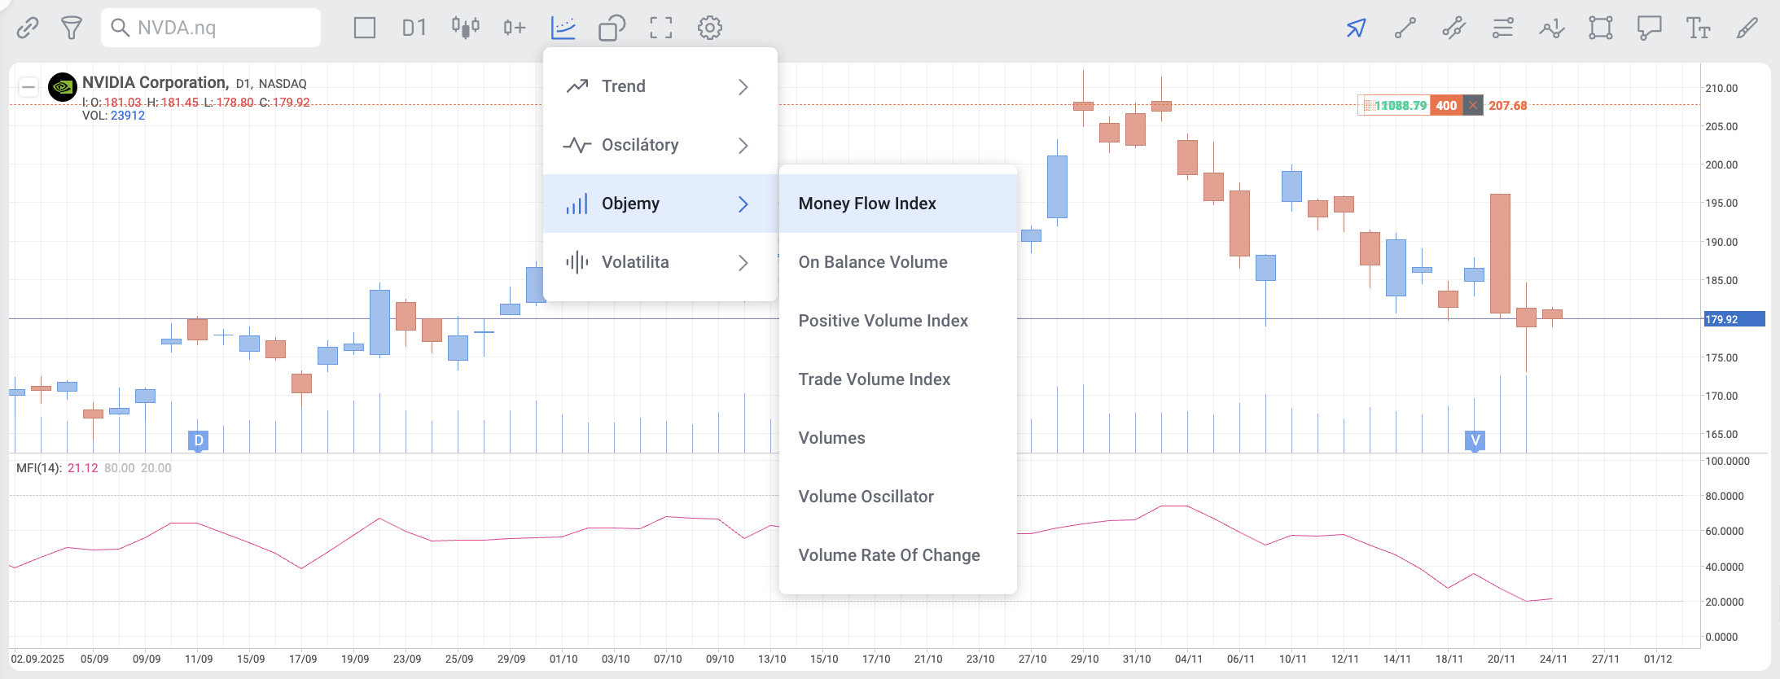The width and height of the screenshot is (1780, 679).
Task: Change chart type with candlestick icon
Action: [466, 28]
